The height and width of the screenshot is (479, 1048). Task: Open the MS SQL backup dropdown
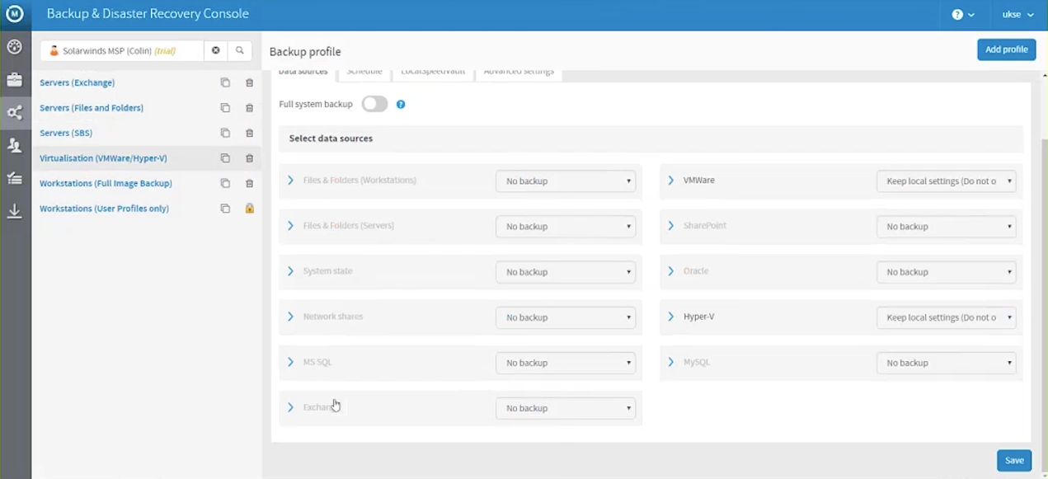[x=566, y=363]
